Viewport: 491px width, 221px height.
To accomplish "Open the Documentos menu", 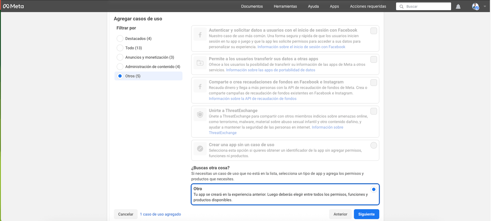I will (252, 6).
